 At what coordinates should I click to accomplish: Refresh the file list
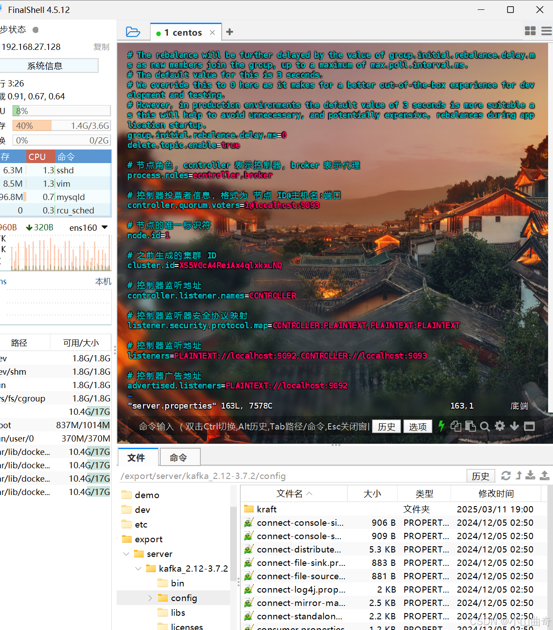click(506, 475)
